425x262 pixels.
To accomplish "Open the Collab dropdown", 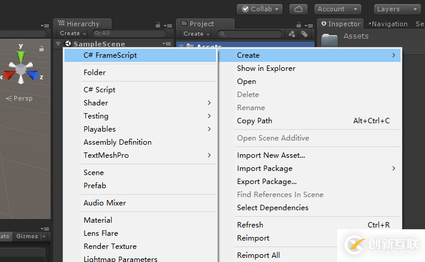I will click(x=260, y=9).
